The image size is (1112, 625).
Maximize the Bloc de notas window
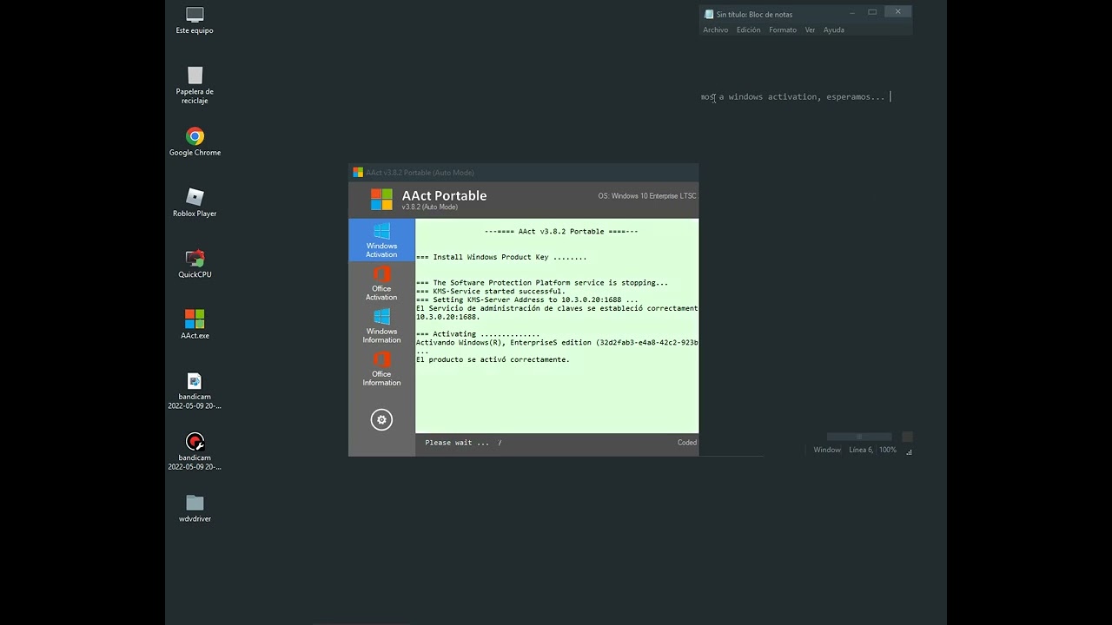(x=872, y=12)
